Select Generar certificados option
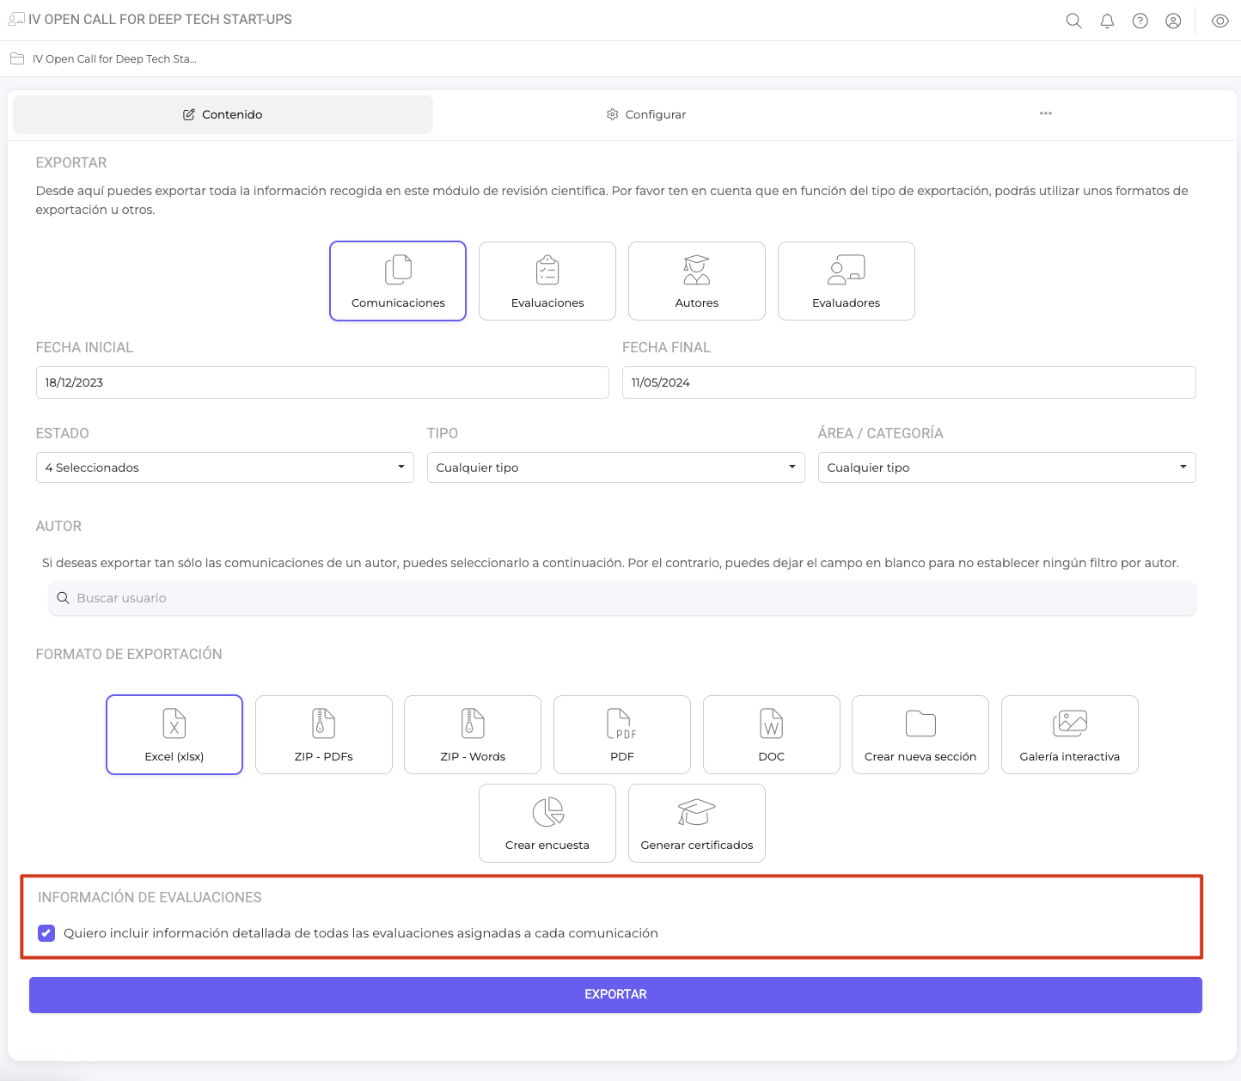Viewport: 1241px width, 1081px height. pyautogui.click(x=697, y=823)
